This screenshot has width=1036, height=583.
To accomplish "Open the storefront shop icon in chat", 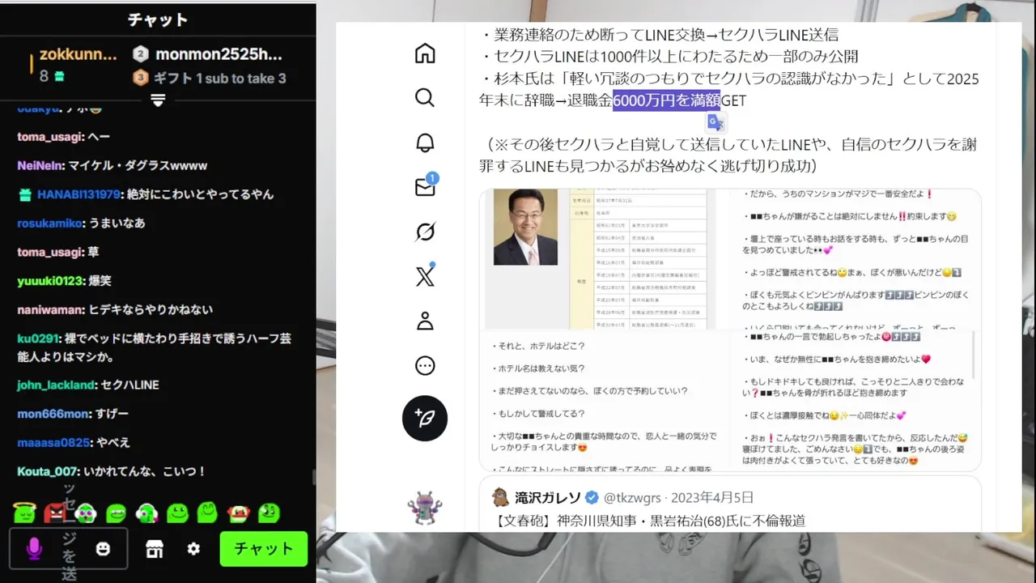I will 155,548.
